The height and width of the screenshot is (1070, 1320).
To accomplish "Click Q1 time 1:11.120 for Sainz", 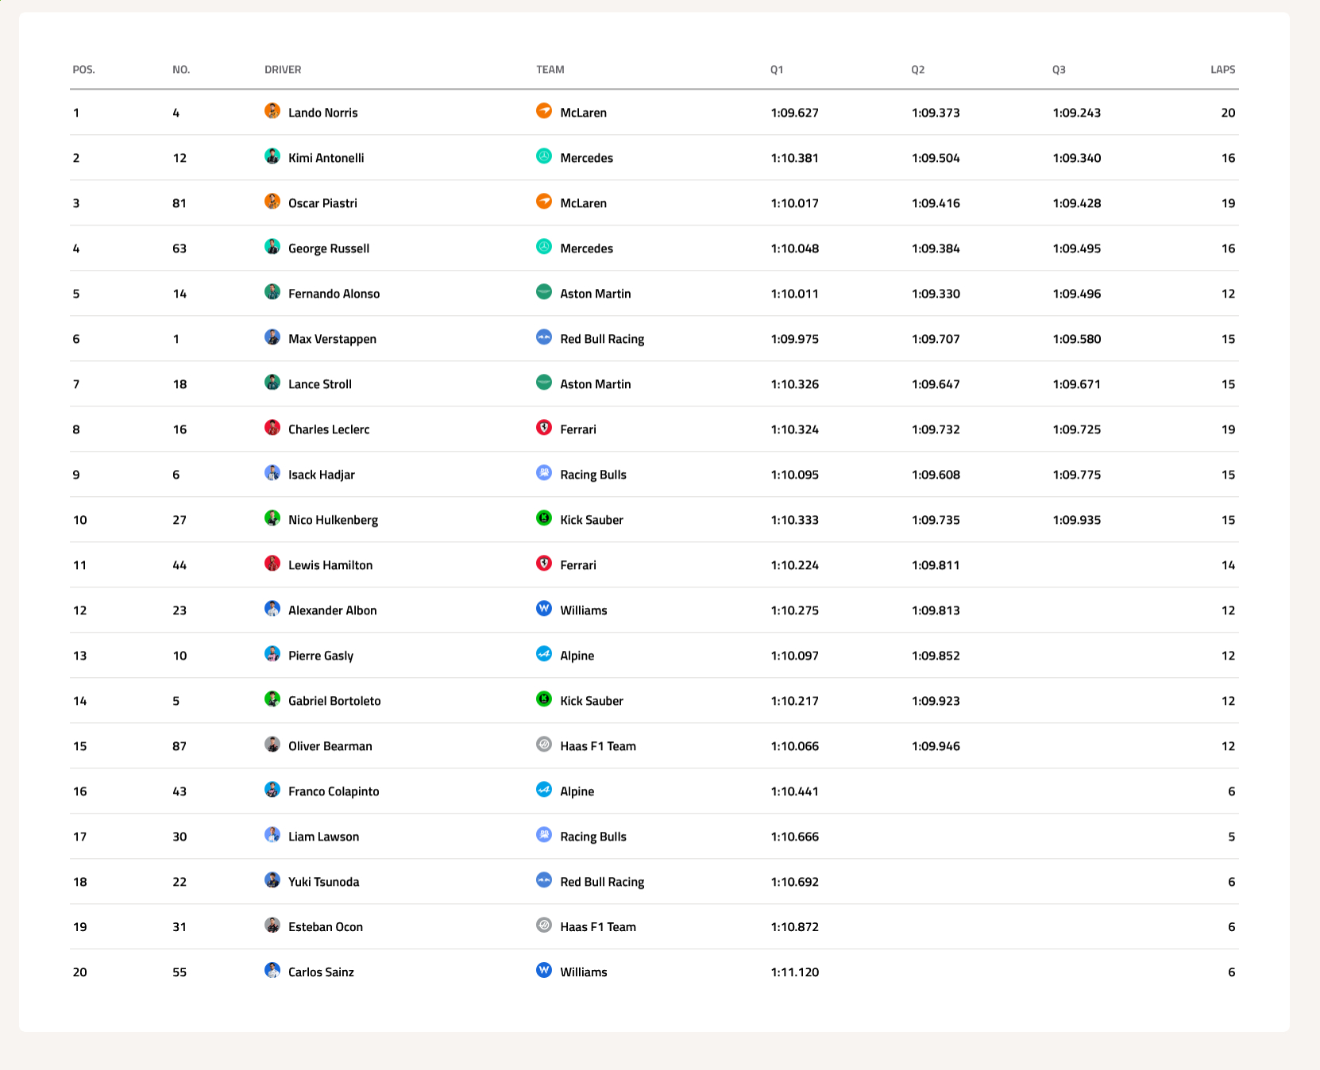I will (795, 972).
